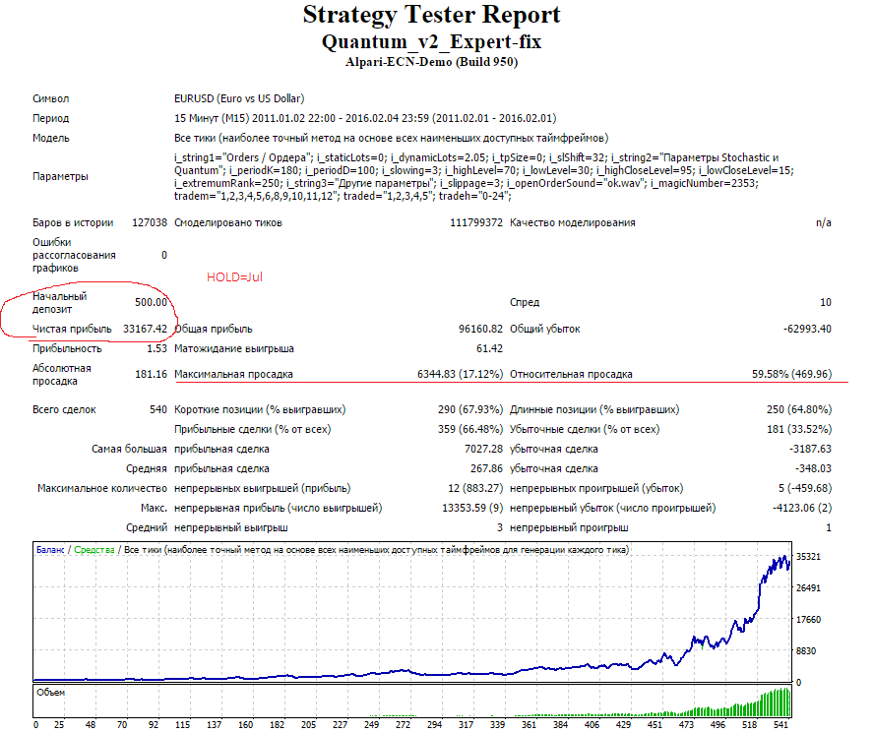Click the absolute drawdown value '181.16'

[151, 374]
